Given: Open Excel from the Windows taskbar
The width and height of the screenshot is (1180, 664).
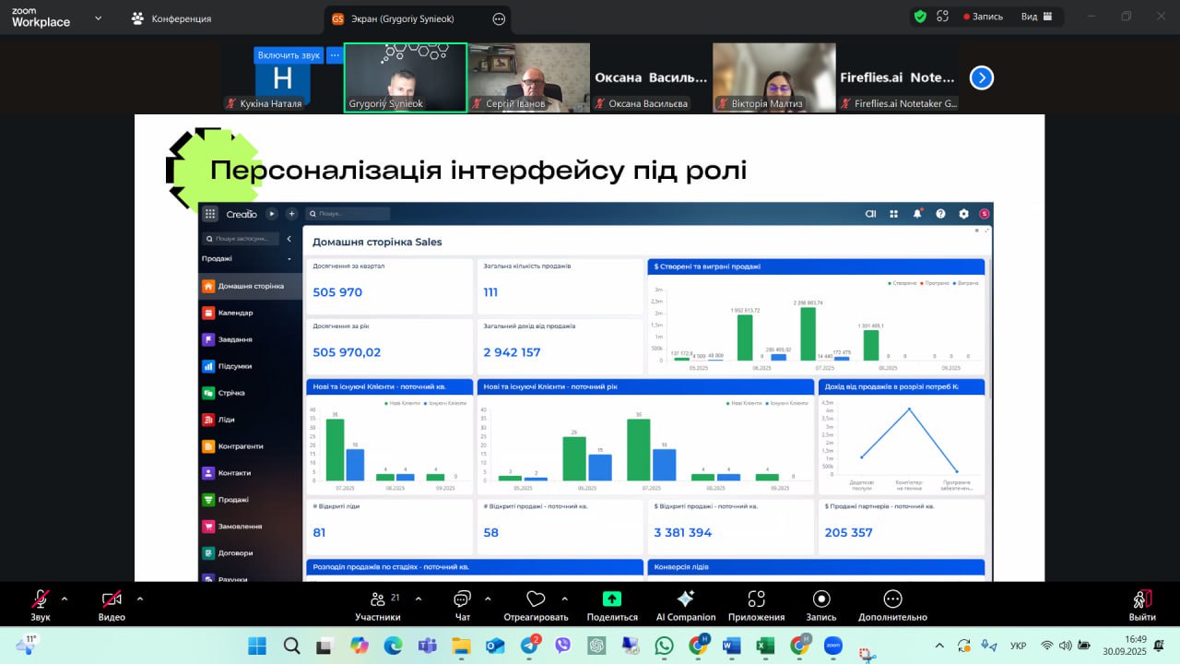Looking at the screenshot, I should coord(764,646).
